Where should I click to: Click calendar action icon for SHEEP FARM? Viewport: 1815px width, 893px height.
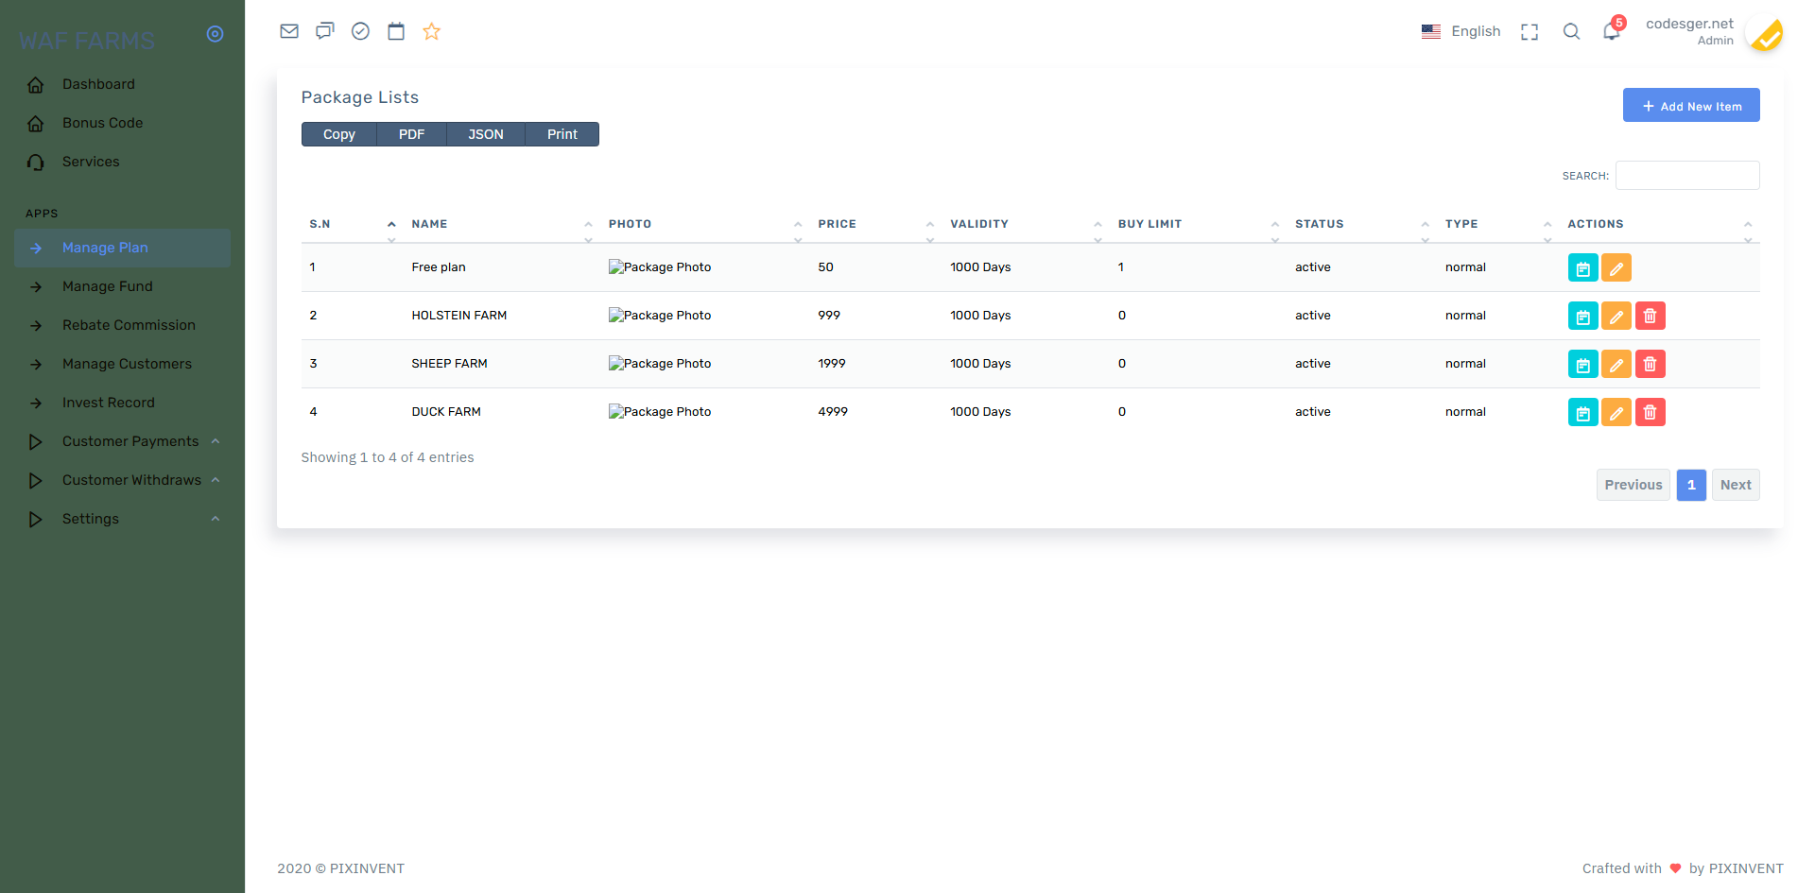point(1583,365)
